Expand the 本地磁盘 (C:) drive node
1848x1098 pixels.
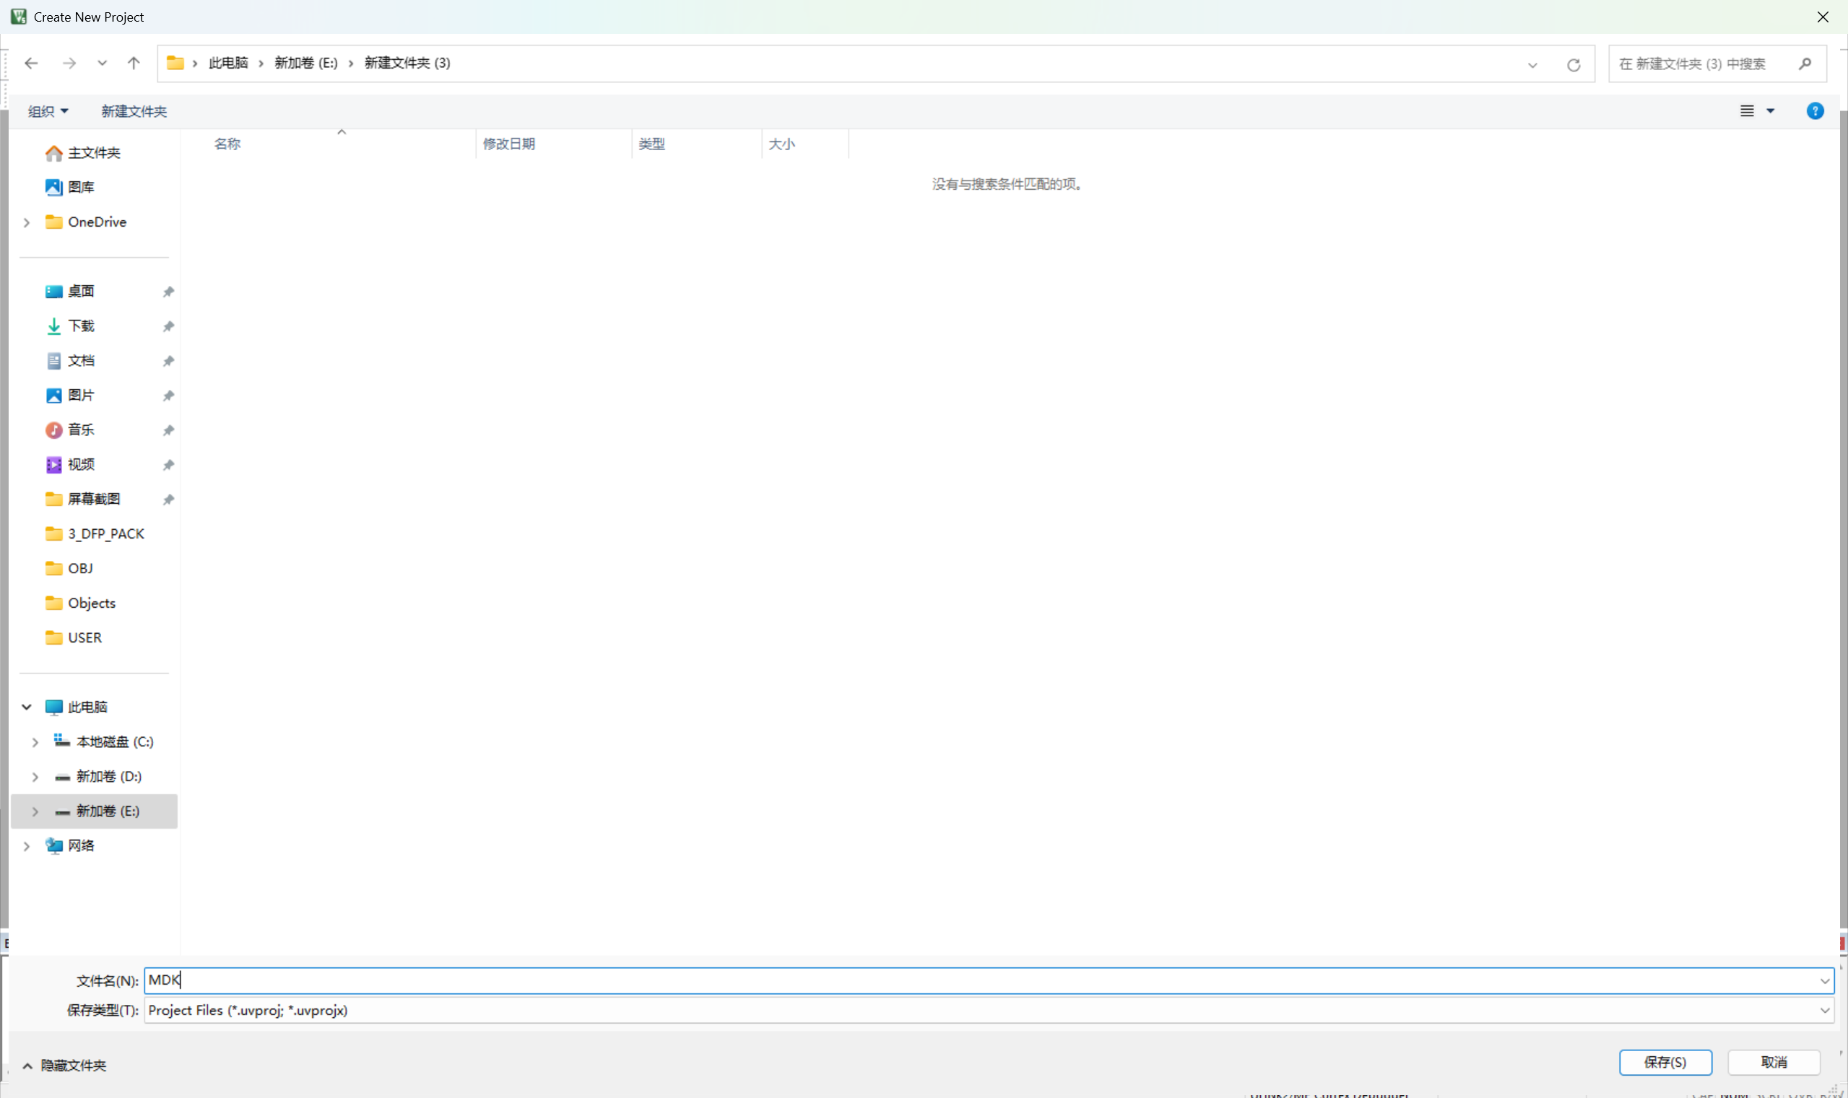pyautogui.click(x=35, y=742)
